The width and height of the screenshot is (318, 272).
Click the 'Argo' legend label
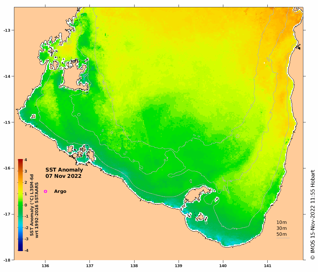click(60, 191)
